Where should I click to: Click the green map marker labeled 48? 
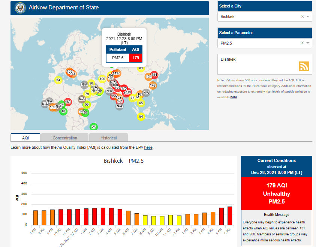coord(63,111)
